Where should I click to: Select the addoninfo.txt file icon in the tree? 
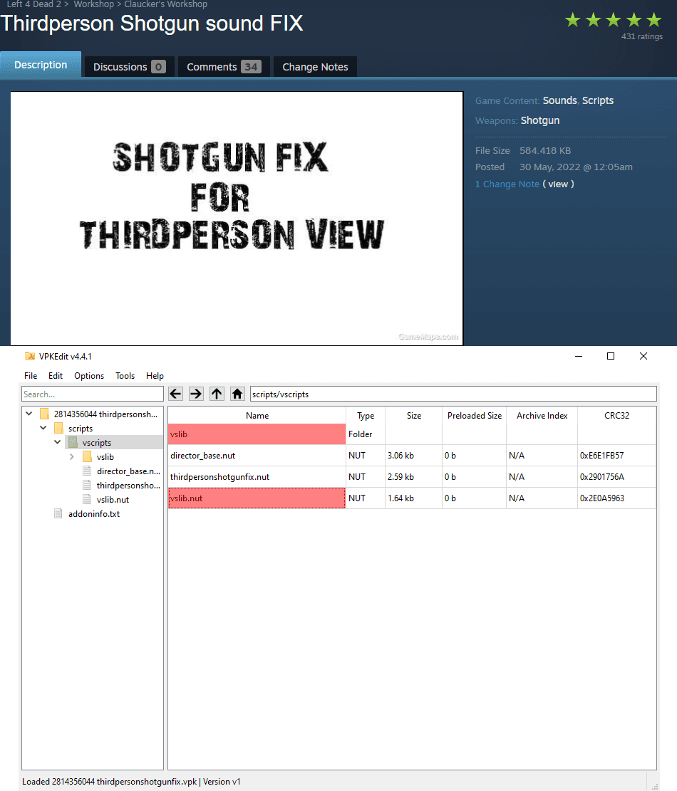point(58,513)
